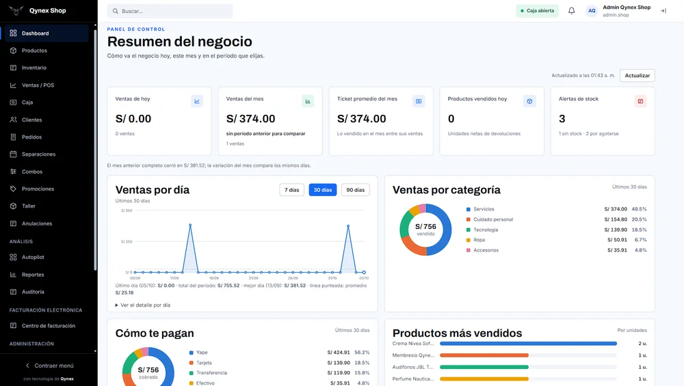This screenshot has width=684, height=386.
Task: Click the Inventario list icon
Action: [x=13, y=68]
